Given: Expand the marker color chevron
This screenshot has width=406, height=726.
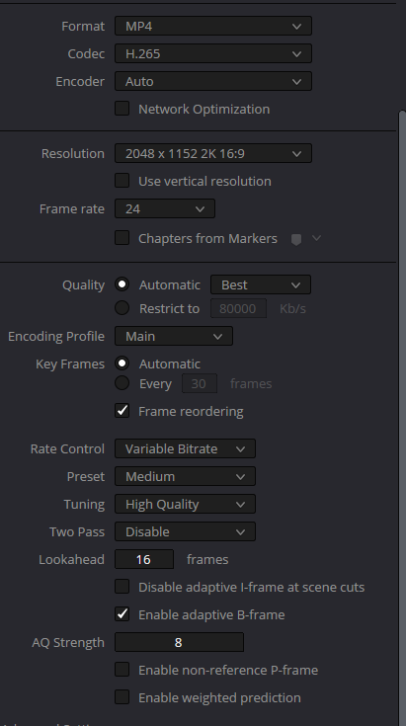Looking at the screenshot, I should tap(317, 238).
